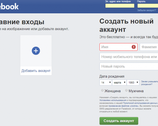Open the Добавить аккаунт link
Image resolution: width=158 pixels, height=126 pixels.
pyautogui.click(x=36, y=71)
